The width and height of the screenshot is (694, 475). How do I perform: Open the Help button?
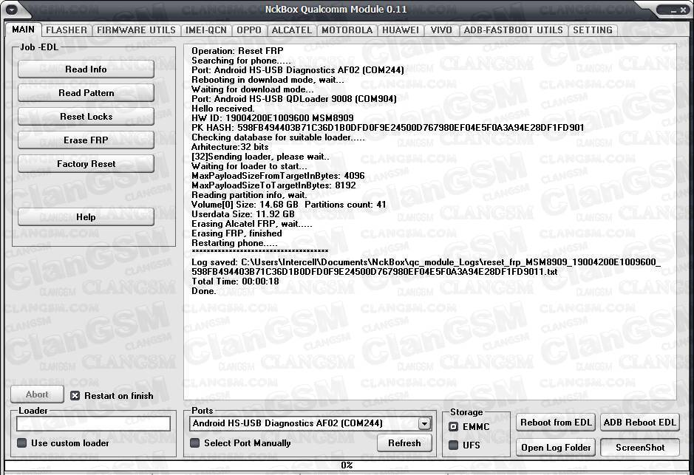pyautogui.click(x=86, y=217)
